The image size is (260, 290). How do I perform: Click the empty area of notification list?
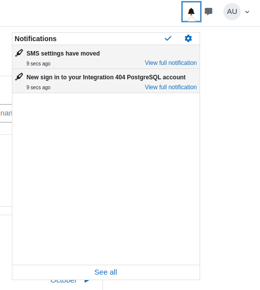(106, 179)
